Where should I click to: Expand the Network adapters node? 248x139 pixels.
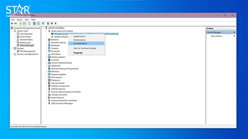click(x=46, y=74)
